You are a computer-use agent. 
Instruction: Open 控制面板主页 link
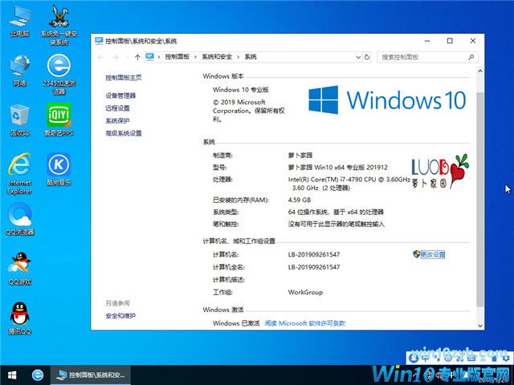[x=123, y=78]
